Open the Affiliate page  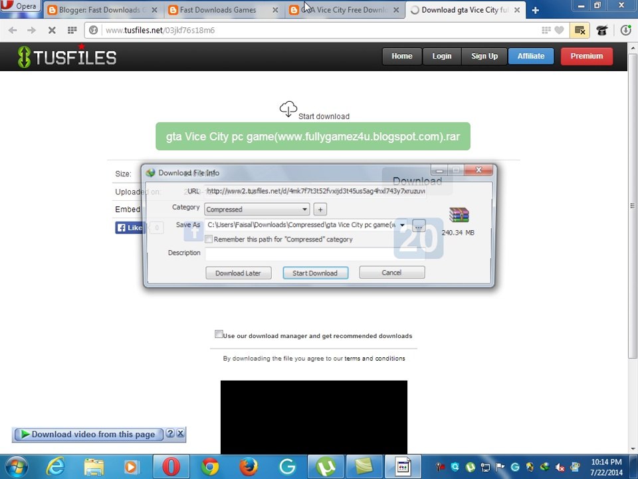click(x=530, y=56)
